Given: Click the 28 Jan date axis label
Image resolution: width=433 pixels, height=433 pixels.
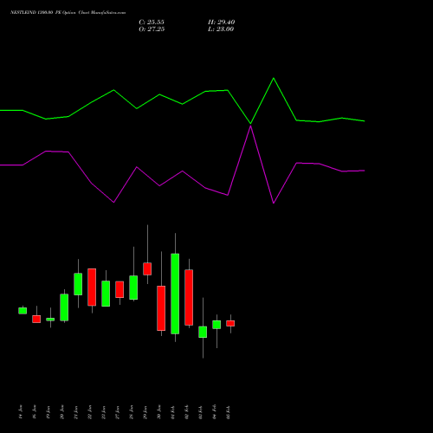Looking at the screenshot, I should 132,412.
